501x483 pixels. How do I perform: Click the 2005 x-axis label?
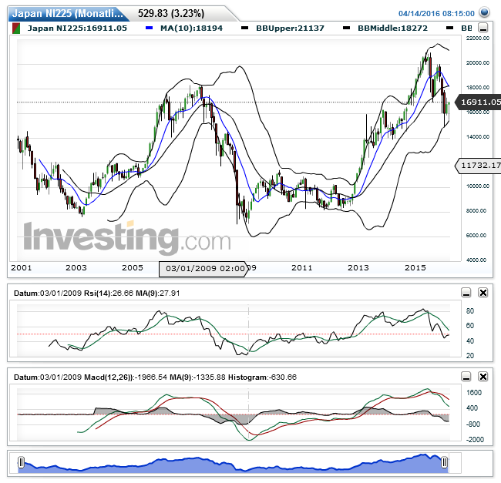(133, 268)
